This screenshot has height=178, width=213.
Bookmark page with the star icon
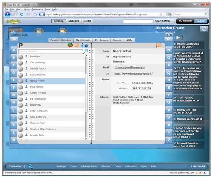pyautogui.click(x=161, y=14)
